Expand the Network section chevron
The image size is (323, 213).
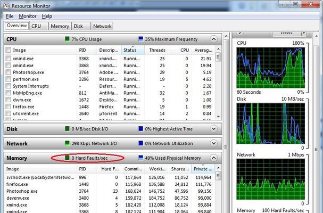click(213, 143)
